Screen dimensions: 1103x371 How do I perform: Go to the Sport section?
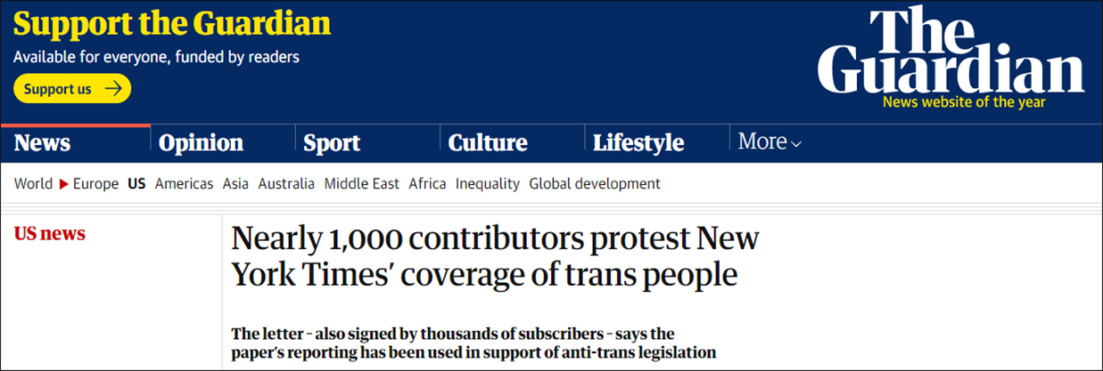click(x=332, y=142)
